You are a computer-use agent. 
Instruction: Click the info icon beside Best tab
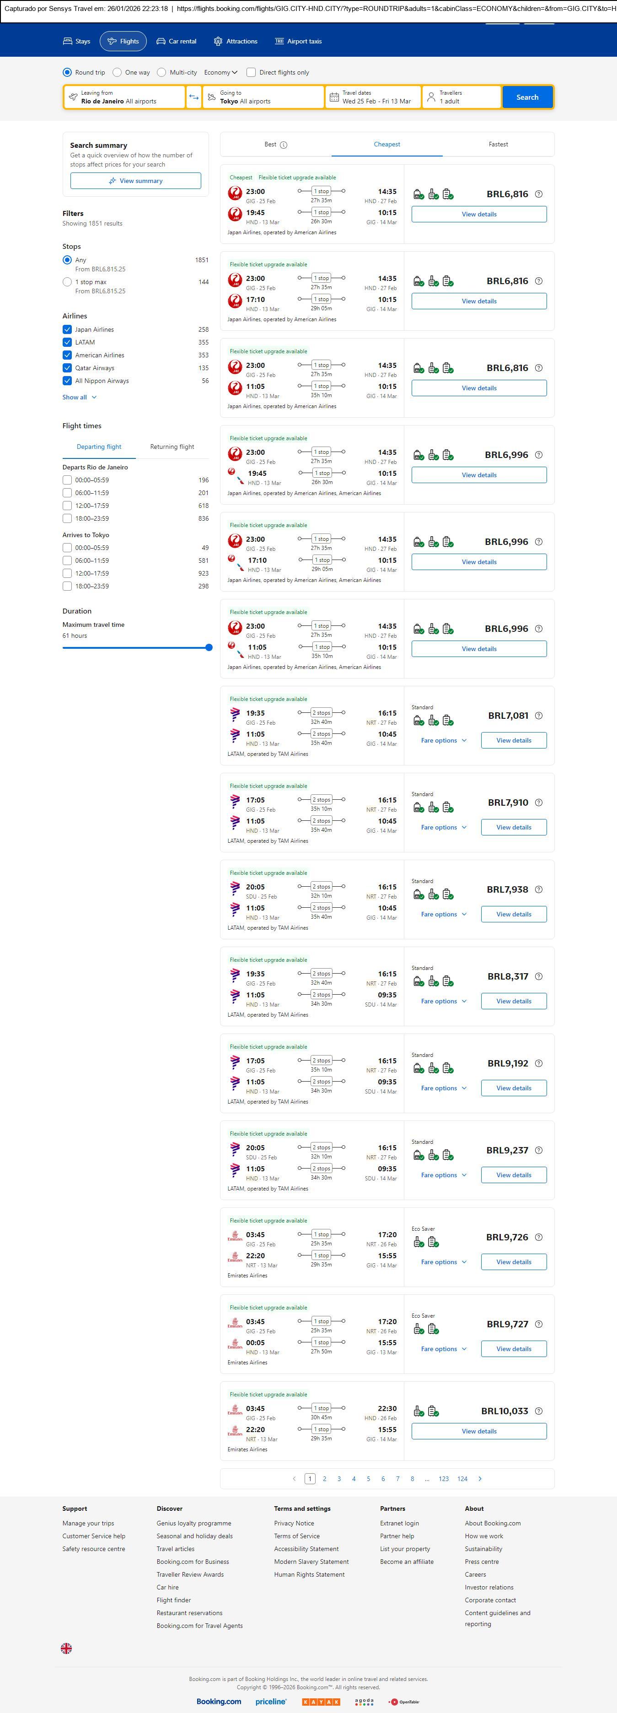(284, 145)
